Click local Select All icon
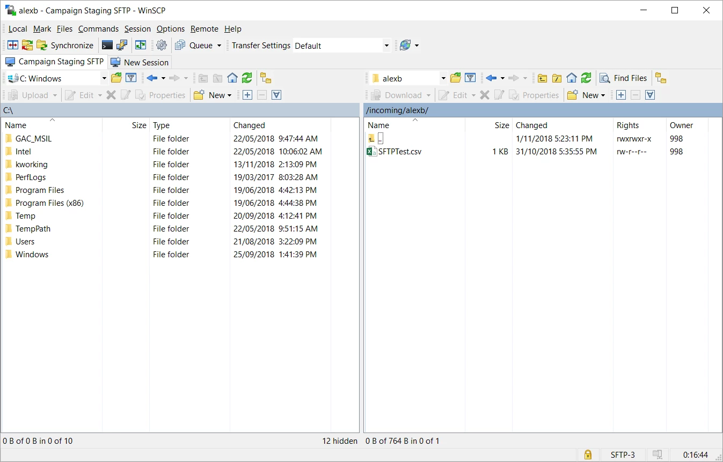The image size is (723, 462). [276, 95]
